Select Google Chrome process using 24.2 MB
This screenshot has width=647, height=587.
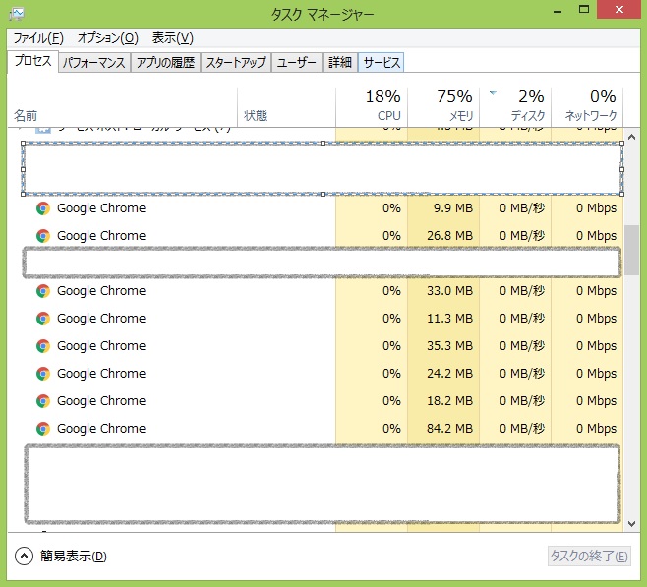click(316, 374)
